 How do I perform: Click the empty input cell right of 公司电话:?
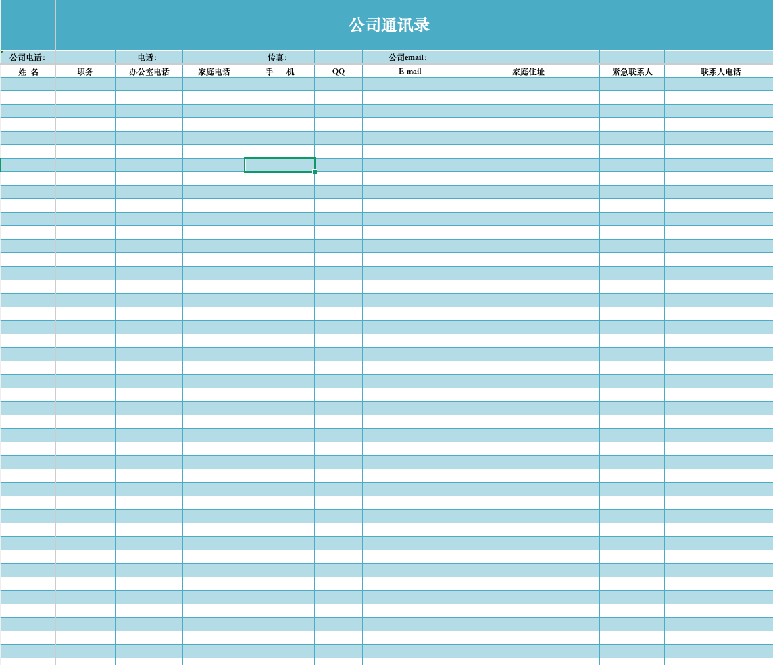tap(85, 57)
